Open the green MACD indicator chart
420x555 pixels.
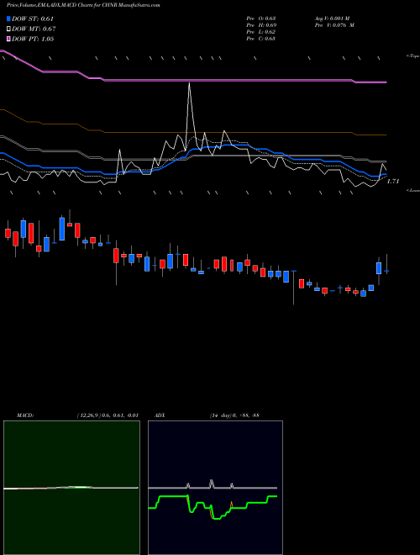[71, 488]
